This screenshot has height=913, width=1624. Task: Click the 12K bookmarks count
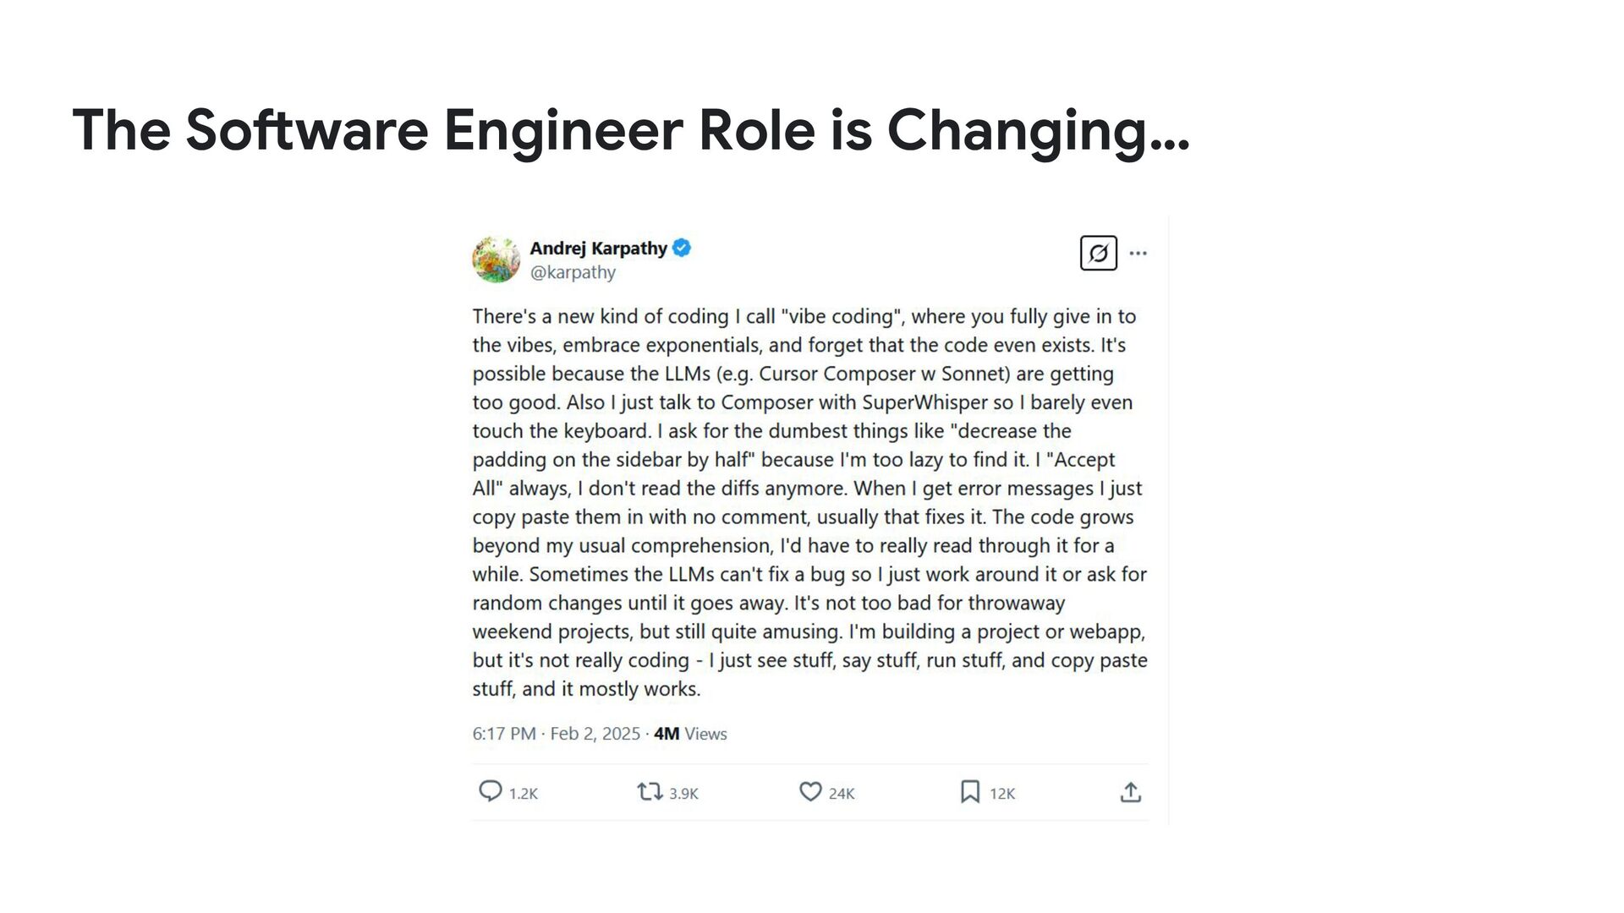tap(1002, 794)
